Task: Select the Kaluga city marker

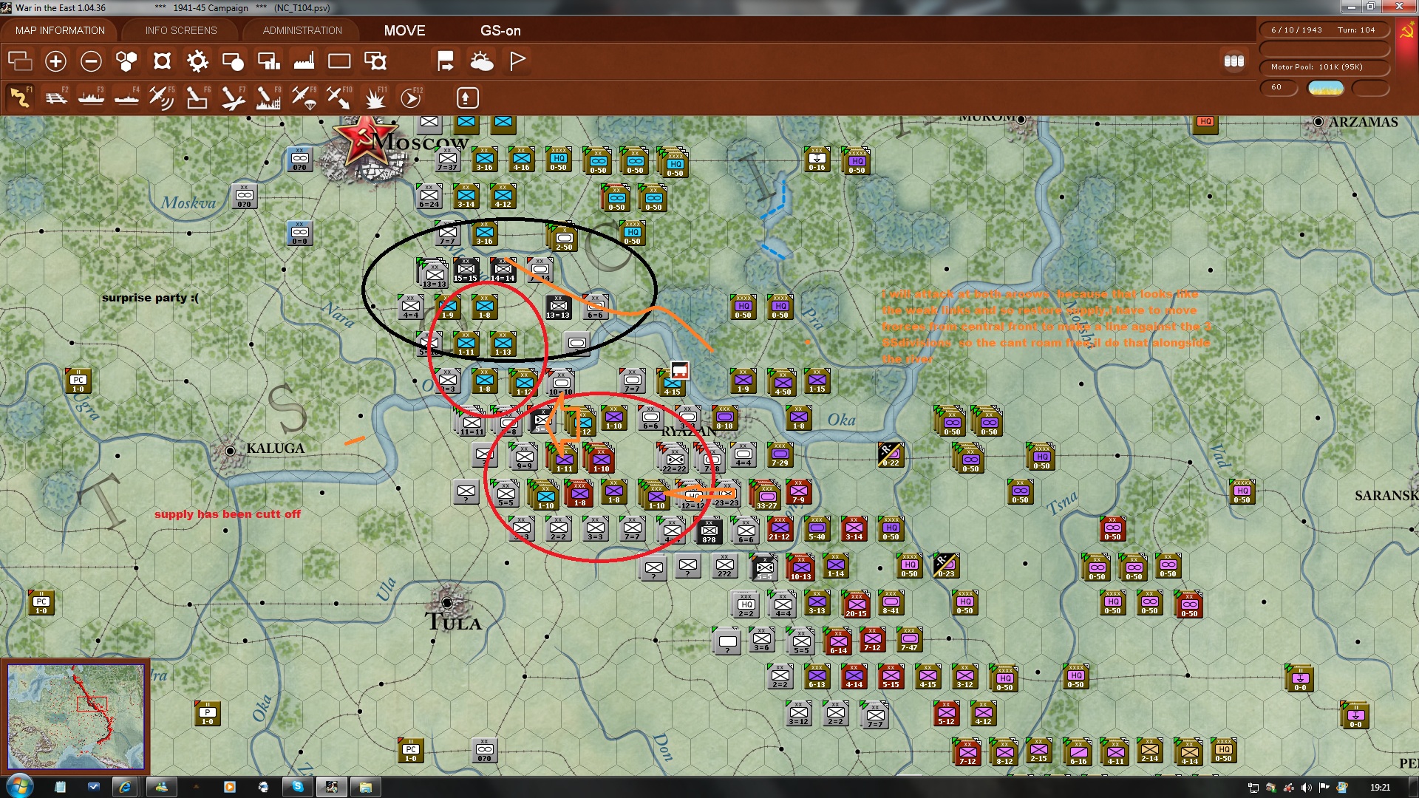Action: pyautogui.click(x=230, y=450)
